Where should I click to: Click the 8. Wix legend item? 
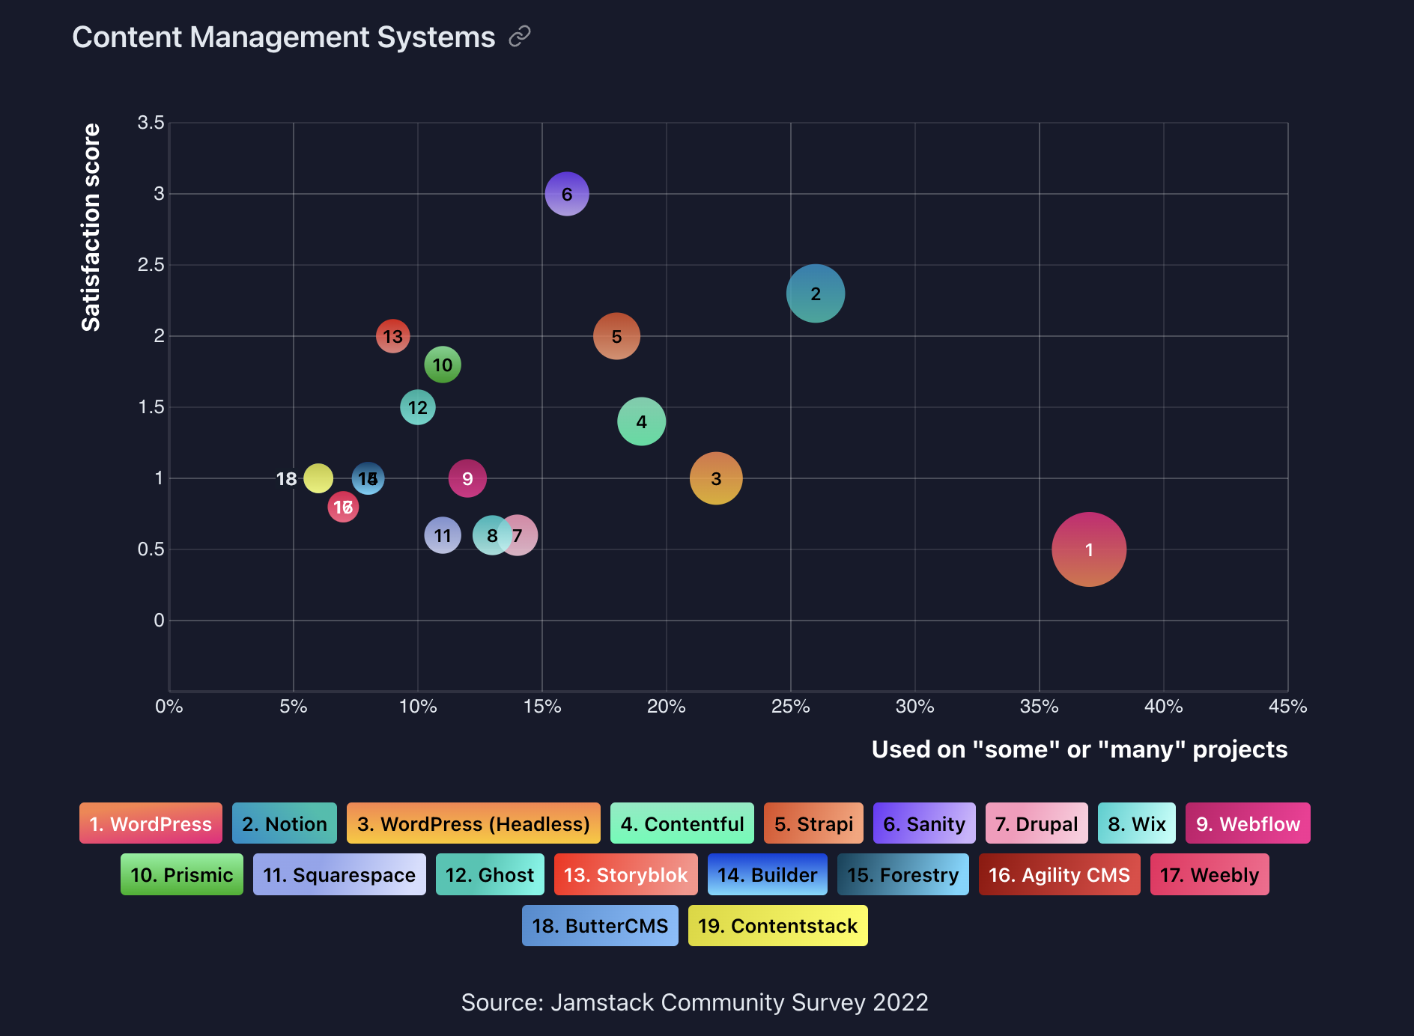tap(1137, 823)
